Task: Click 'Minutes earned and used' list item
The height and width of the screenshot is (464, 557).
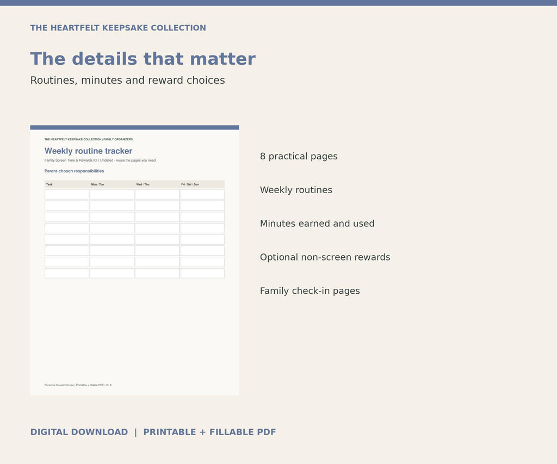Action: pyautogui.click(x=317, y=224)
